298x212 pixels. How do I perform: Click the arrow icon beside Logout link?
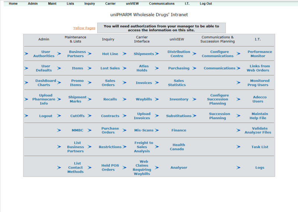[26, 116]
